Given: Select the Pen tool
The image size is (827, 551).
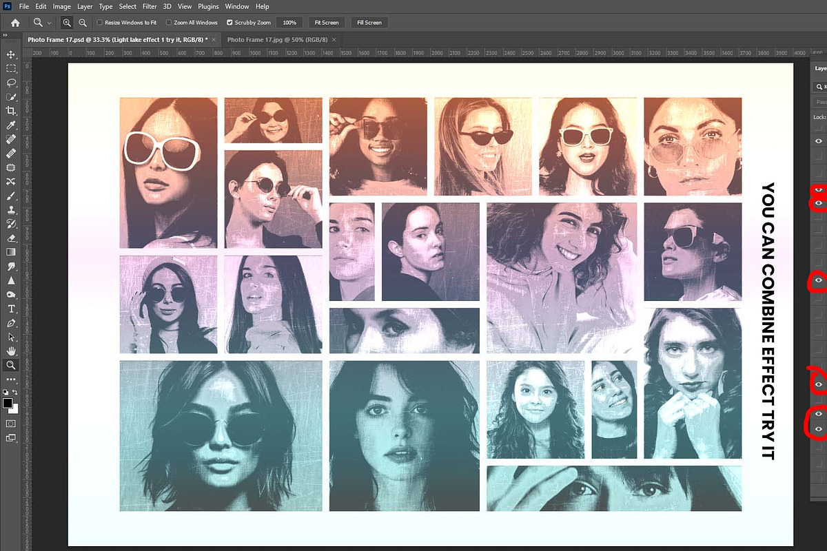Looking at the screenshot, I should [10, 323].
